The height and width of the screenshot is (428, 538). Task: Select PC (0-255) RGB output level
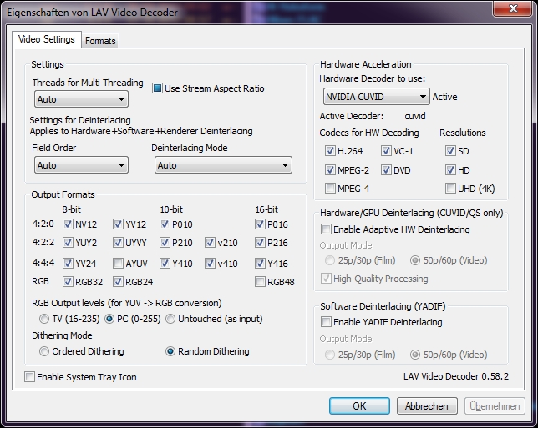pos(109,319)
